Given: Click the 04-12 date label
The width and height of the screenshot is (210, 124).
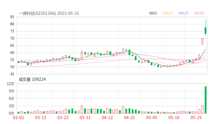Looking at the screenshot, I should click(107, 118).
